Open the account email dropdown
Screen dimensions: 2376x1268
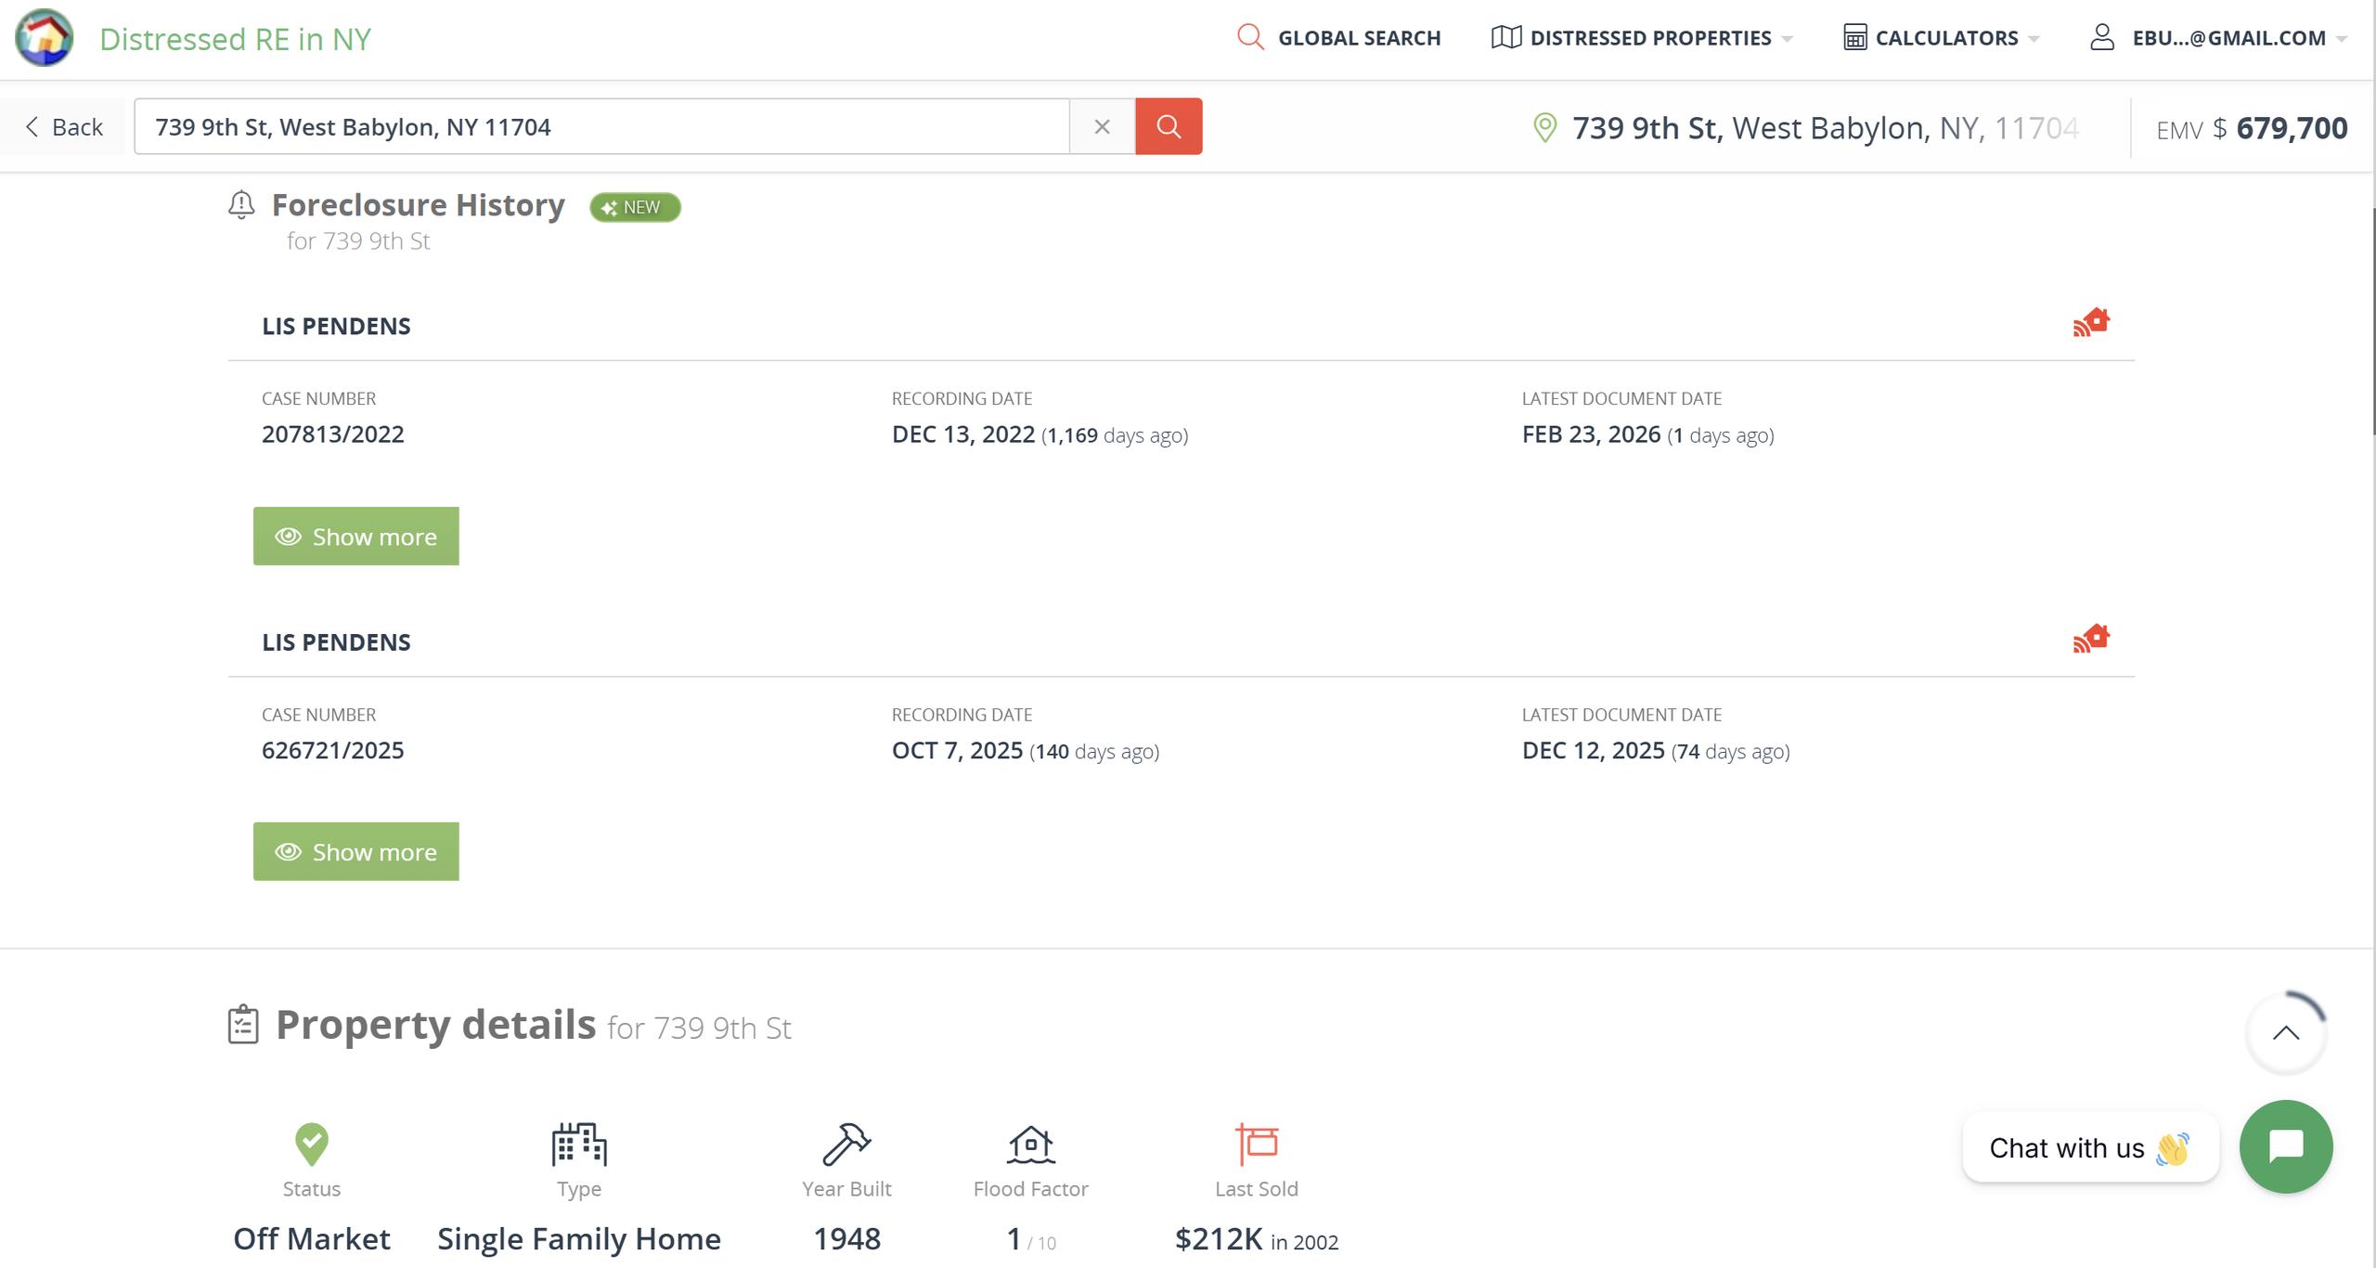click(2217, 38)
